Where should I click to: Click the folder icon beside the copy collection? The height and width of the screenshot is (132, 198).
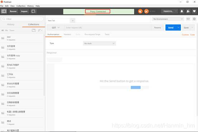(3, 57)
